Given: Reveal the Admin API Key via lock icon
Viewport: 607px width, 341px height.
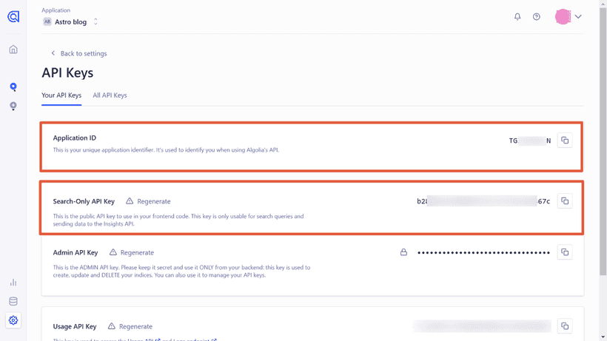Looking at the screenshot, I should pos(403,252).
